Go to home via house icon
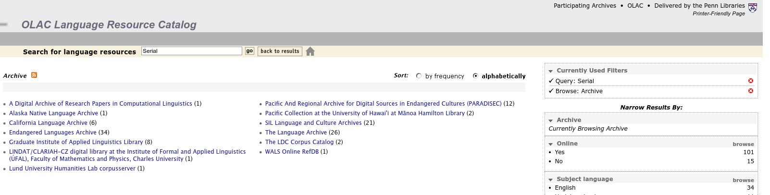 point(310,51)
